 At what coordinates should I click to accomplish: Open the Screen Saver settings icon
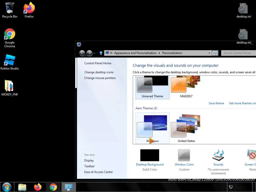pos(251,155)
